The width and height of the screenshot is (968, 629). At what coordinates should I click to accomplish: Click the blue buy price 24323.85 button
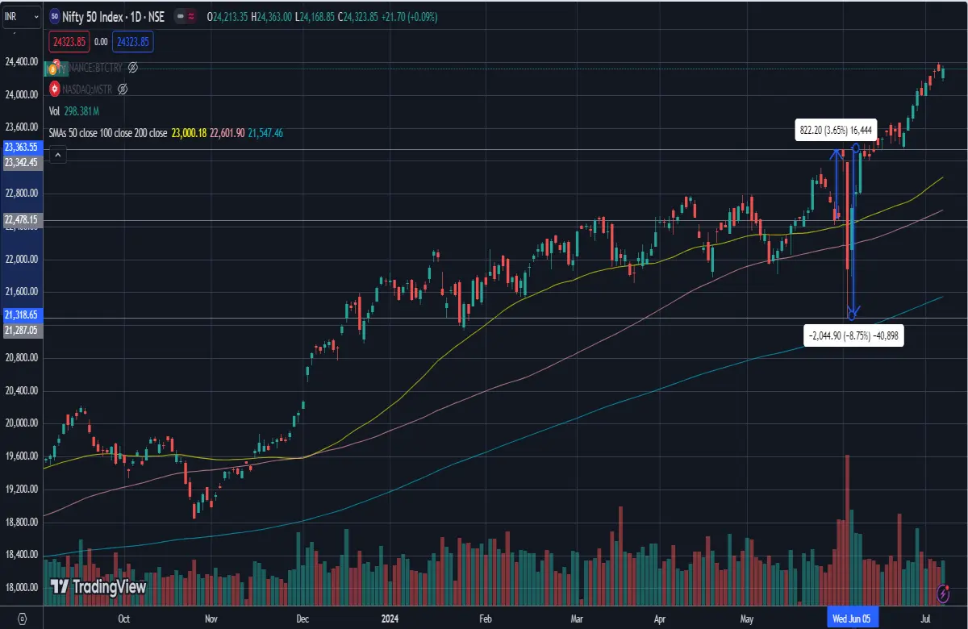[133, 41]
